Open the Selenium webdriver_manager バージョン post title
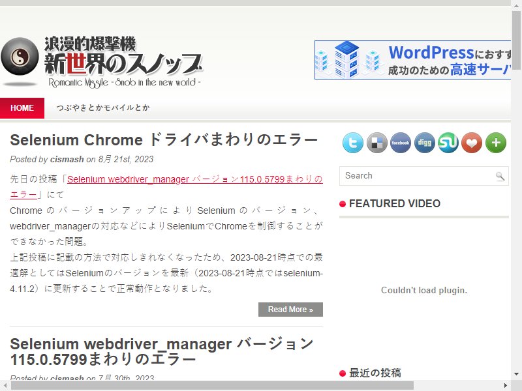522x391 pixels. coord(162,351)
